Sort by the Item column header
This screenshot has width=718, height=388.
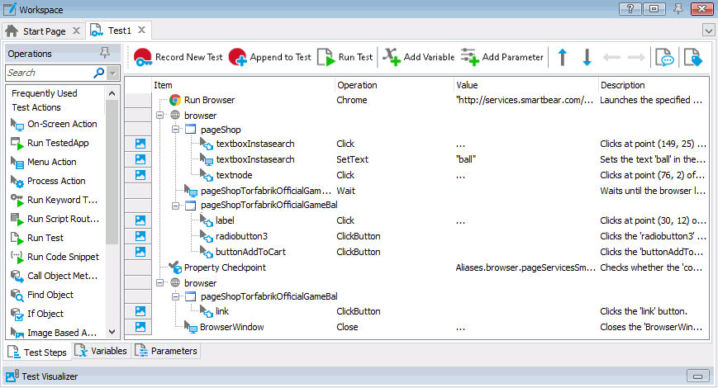point(243,85)
